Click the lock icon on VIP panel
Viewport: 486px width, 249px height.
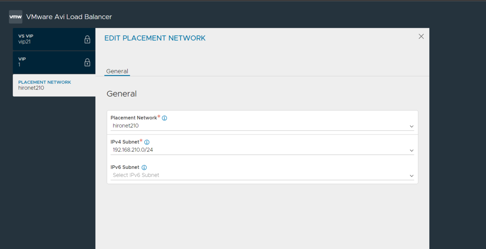coord(87,62)
